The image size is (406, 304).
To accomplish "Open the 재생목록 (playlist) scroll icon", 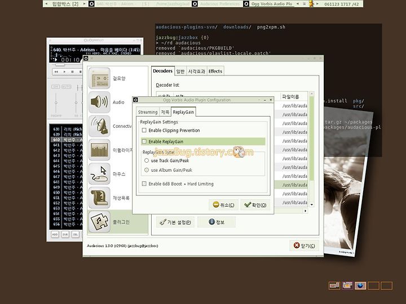I will point(99,198).
